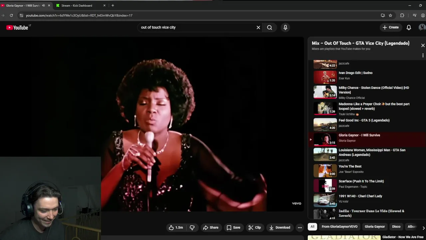Image resolution: width=426 pixels, height=240 pixels.
Task: Open a new browser tab
Action: [x=112, y=5]
